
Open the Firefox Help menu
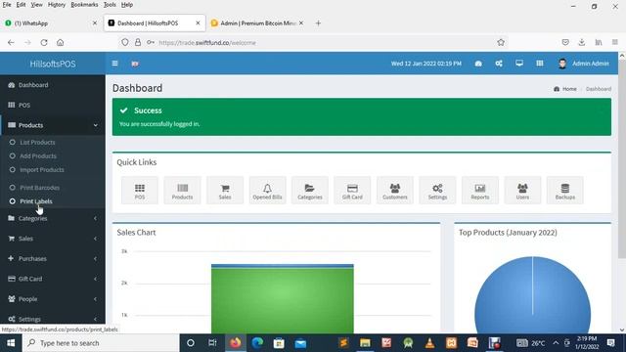point(127,5)
